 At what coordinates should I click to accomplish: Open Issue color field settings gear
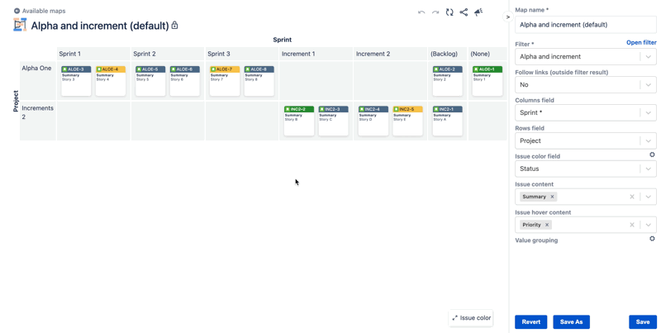point(652,155)
